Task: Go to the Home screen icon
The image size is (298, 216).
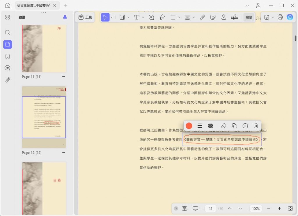Action: (x=7, y=6)
